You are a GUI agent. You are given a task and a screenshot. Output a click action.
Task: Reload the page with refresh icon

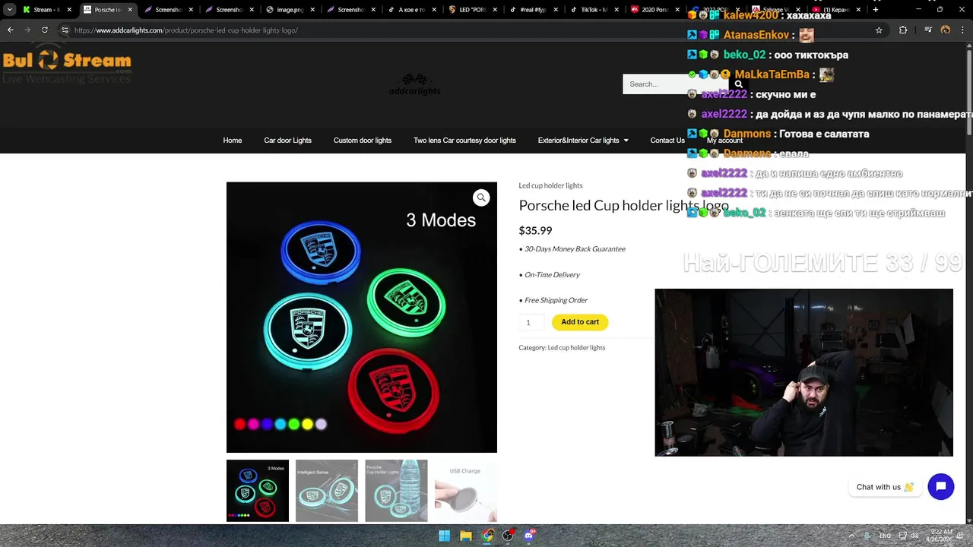point(44,30)
